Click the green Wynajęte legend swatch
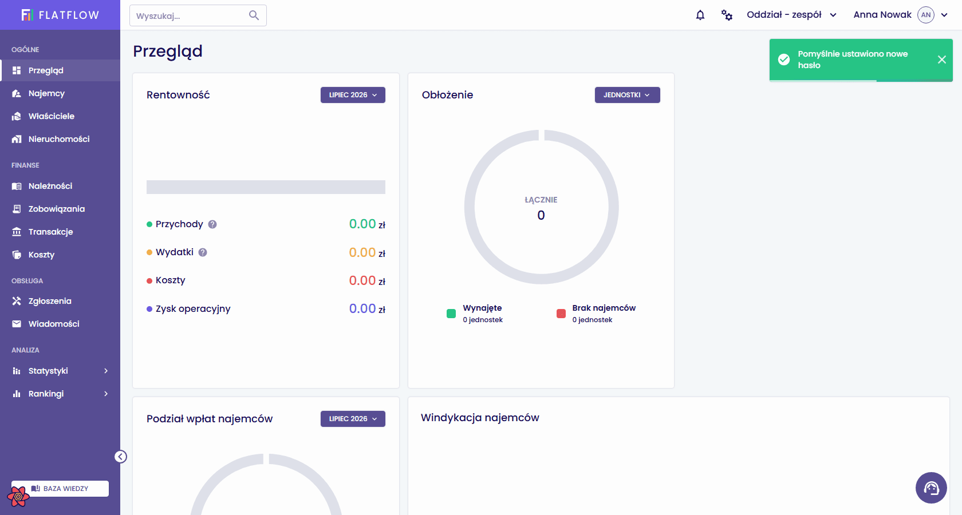Image resolution: width=962 pixels, height=515 pixels. pos(451,314)
